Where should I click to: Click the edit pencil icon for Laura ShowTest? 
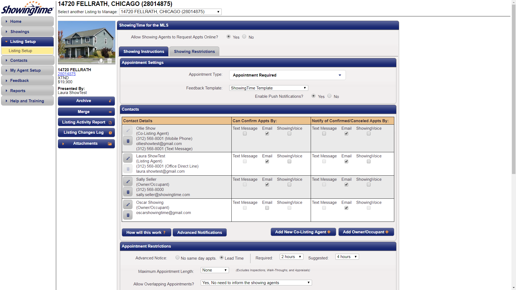(x=128, y=158)
